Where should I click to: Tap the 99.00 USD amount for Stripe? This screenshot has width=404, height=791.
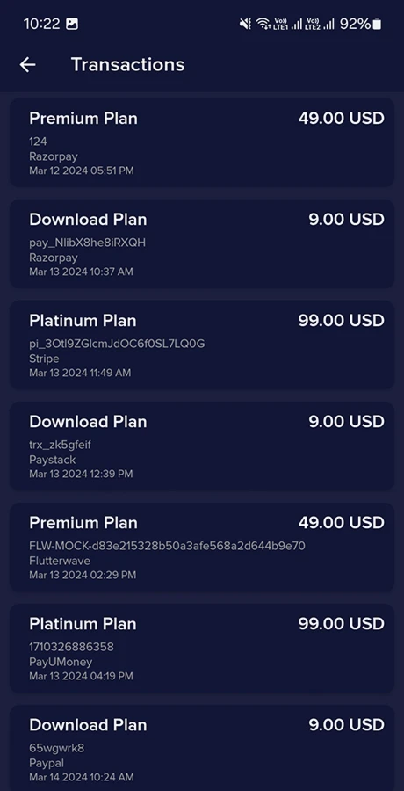(341, 320)
